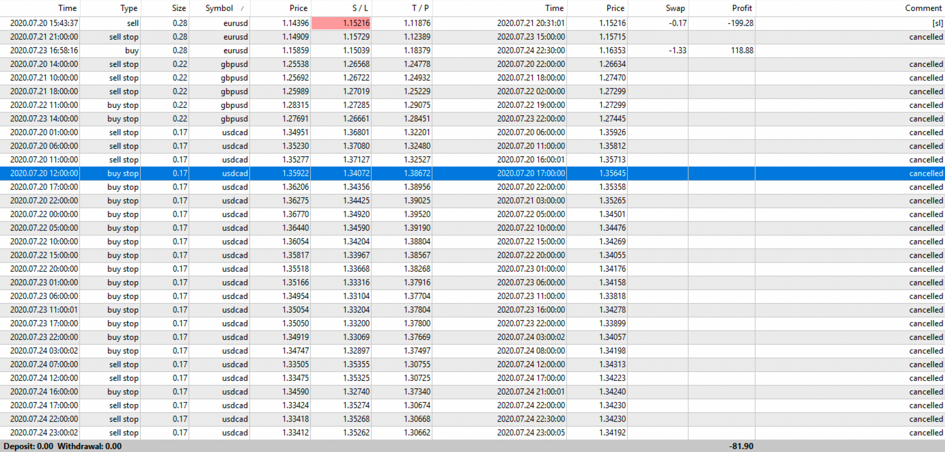The image size is (945, 452).
Task: Click the Deposit and Withdrawal summary bar
Action: (x=62, y=446)
